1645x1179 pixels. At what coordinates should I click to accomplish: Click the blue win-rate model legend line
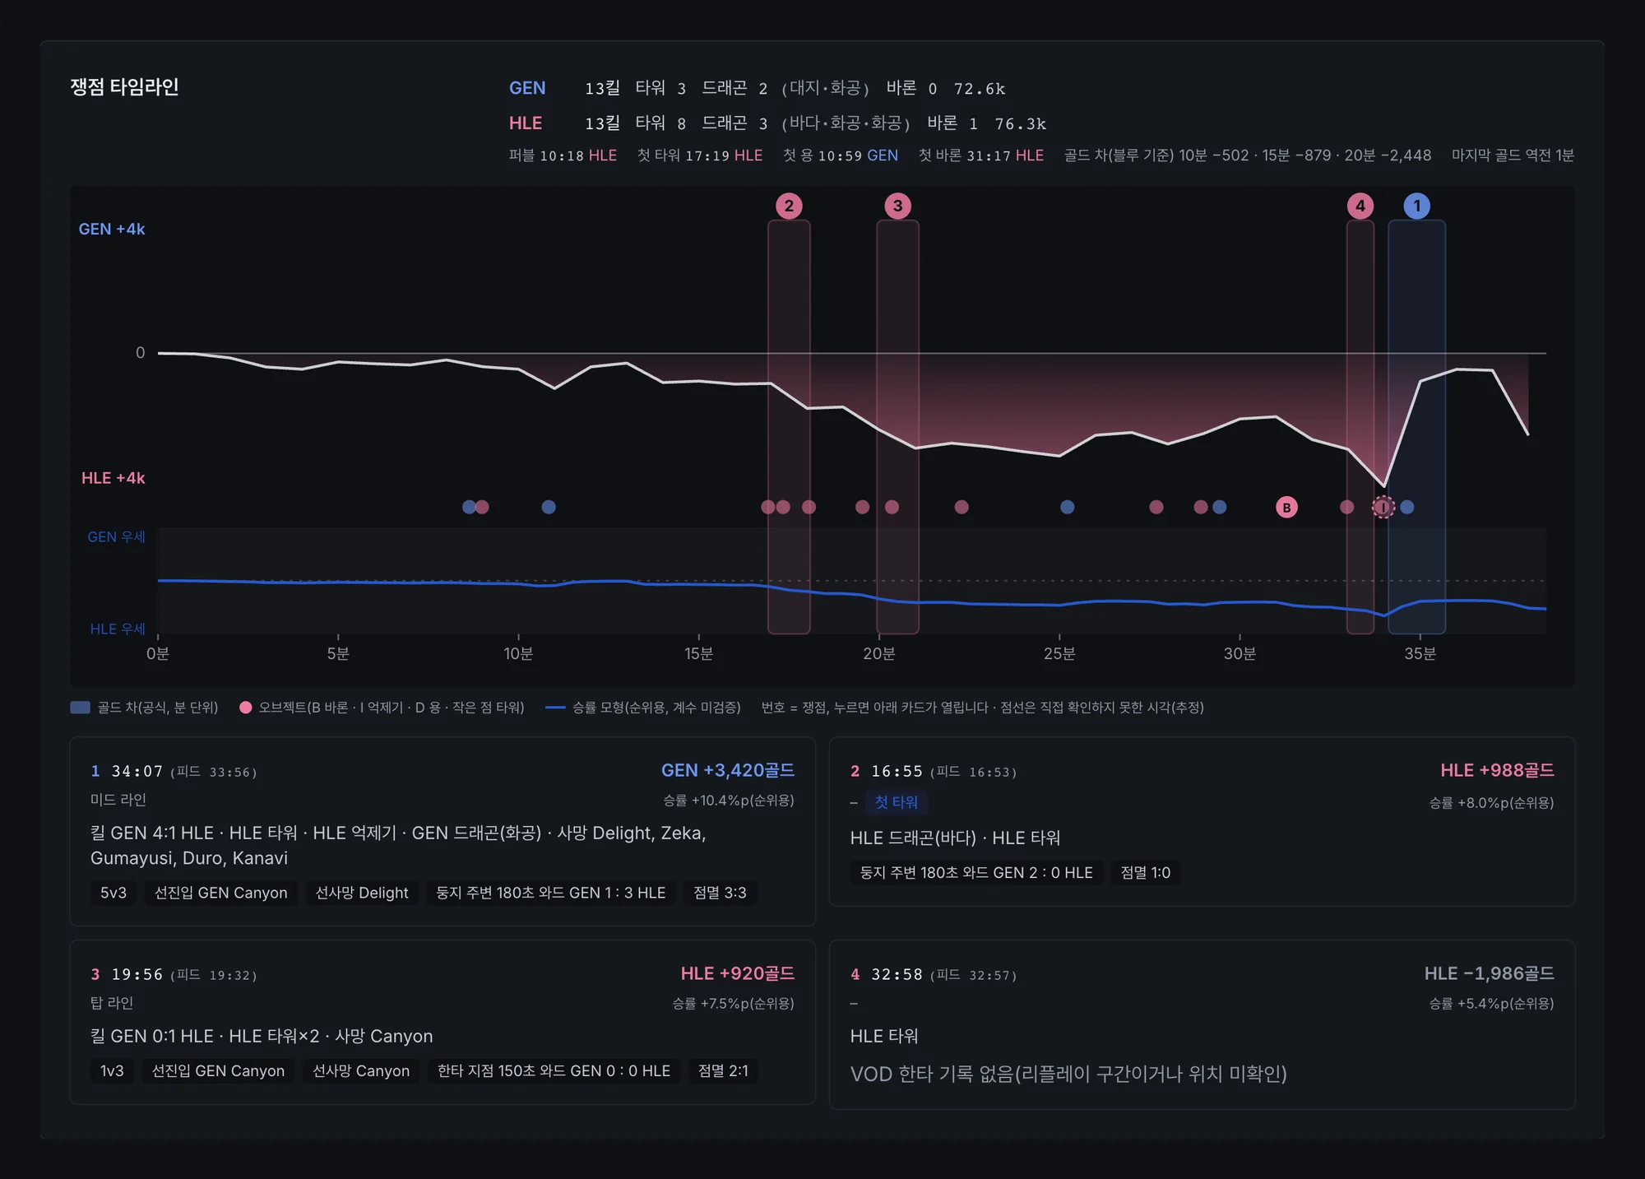pyautogui.click(x=555, y=708)
